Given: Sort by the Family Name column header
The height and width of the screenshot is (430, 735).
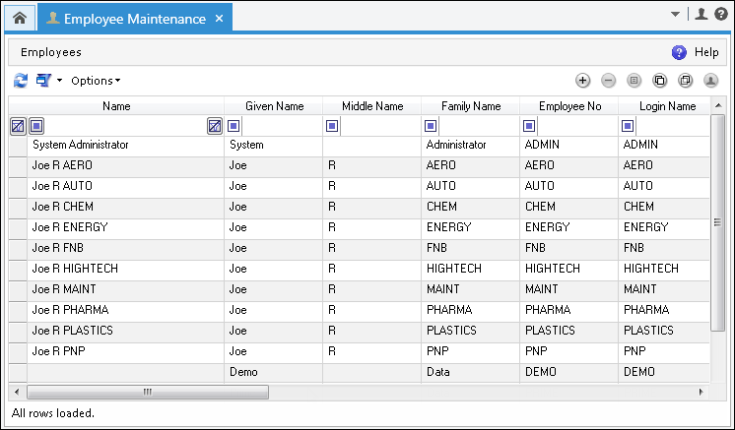Looking at the screenshot, I should (x=471, y=106).
